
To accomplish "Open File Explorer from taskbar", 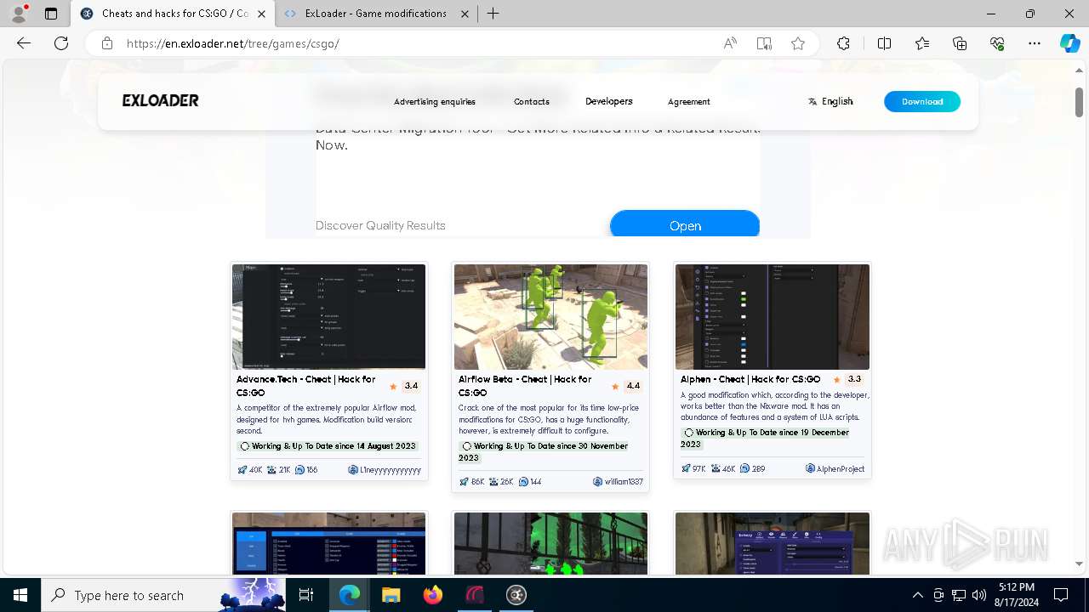I will (391, 595).
